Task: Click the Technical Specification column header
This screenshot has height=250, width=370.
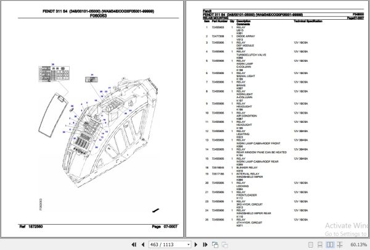Action: 308,21
